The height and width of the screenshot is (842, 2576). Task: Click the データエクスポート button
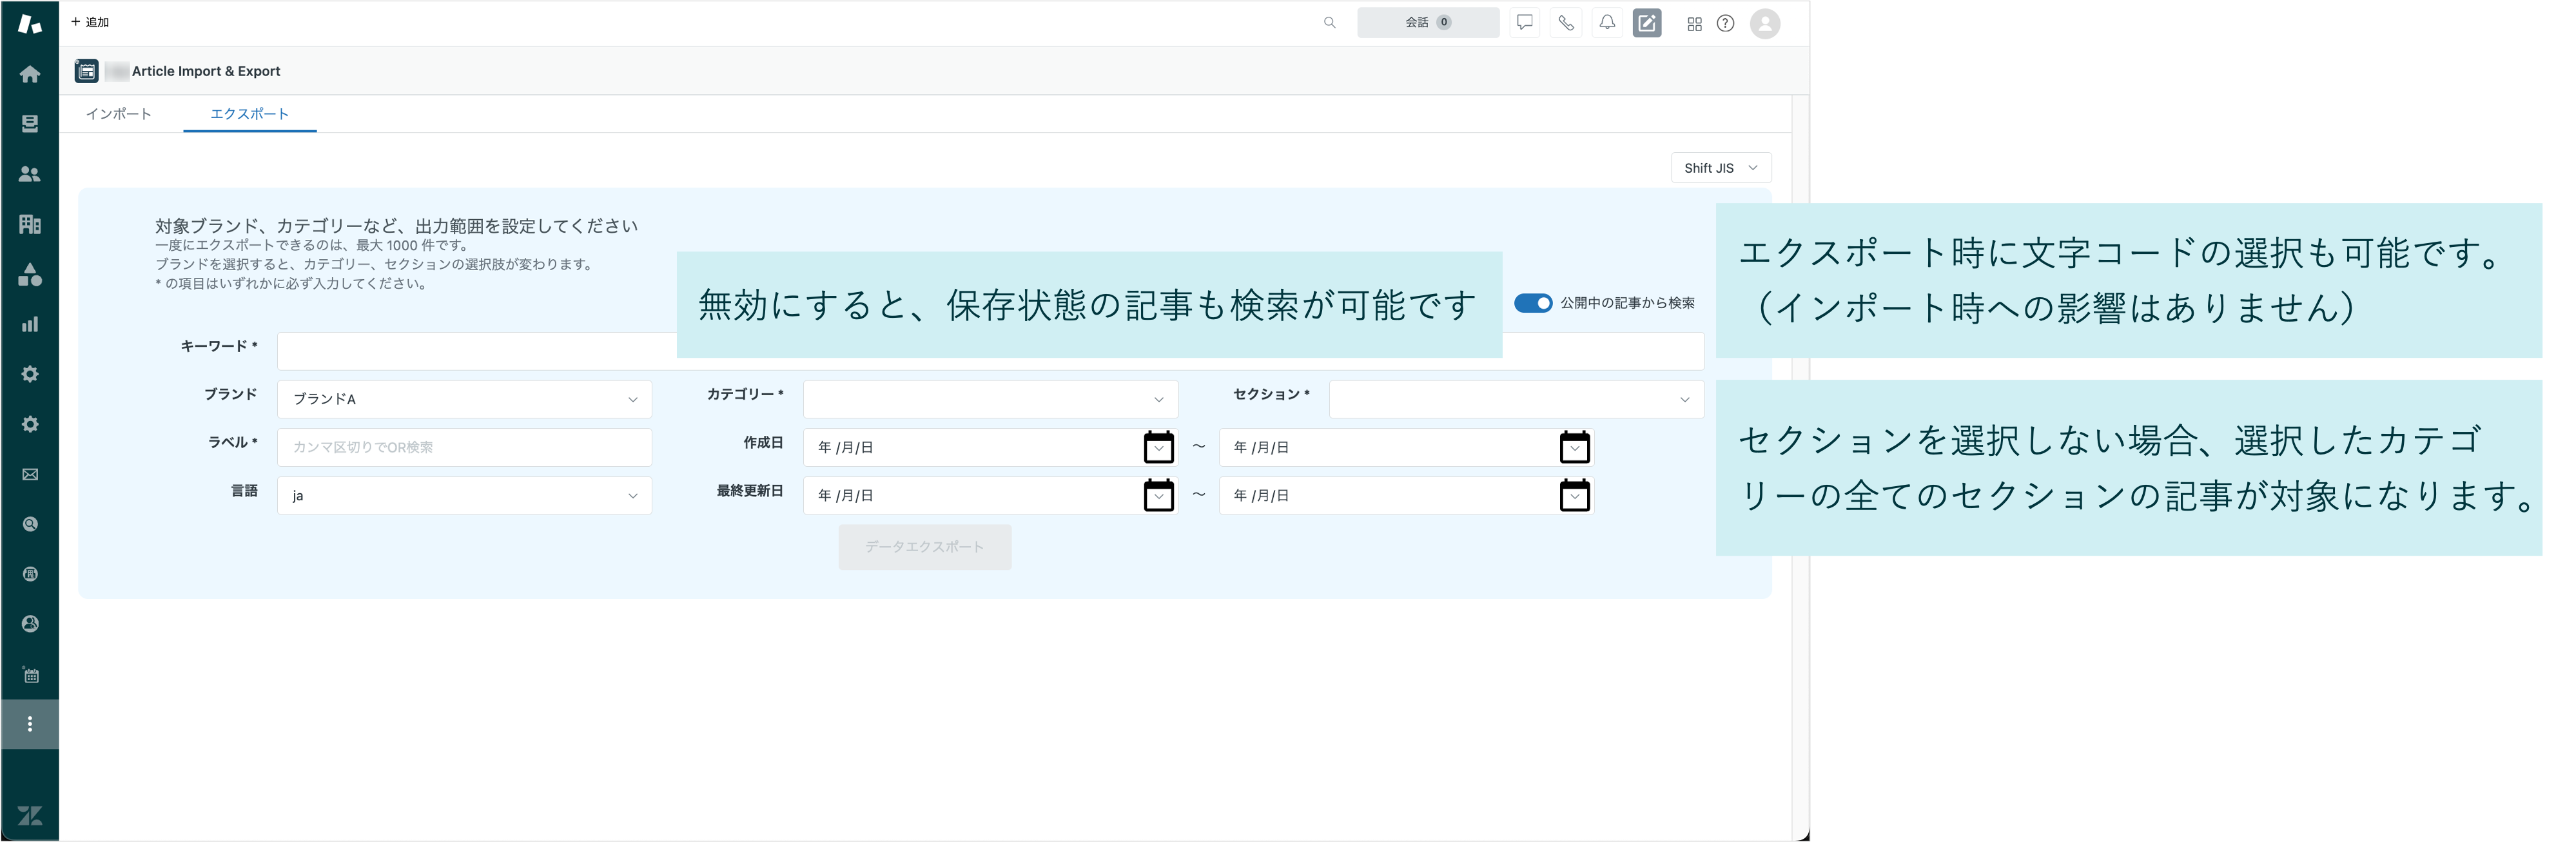925,547
